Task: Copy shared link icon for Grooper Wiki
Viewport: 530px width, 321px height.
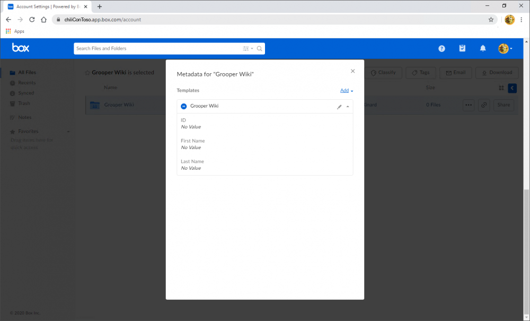Action: [x=484, y=105]
